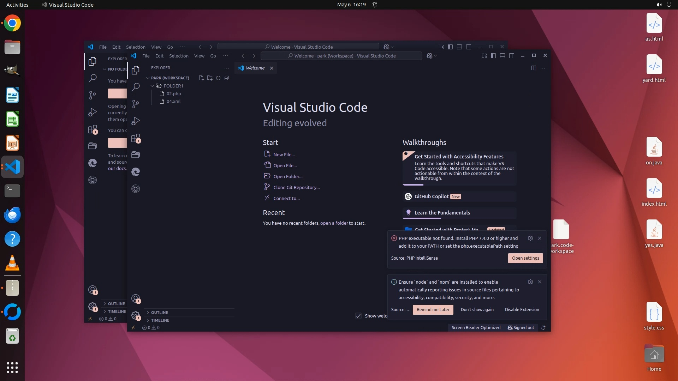Toggle primary side bar layout button
Viewport: 678px width, 381px height.
493,56
